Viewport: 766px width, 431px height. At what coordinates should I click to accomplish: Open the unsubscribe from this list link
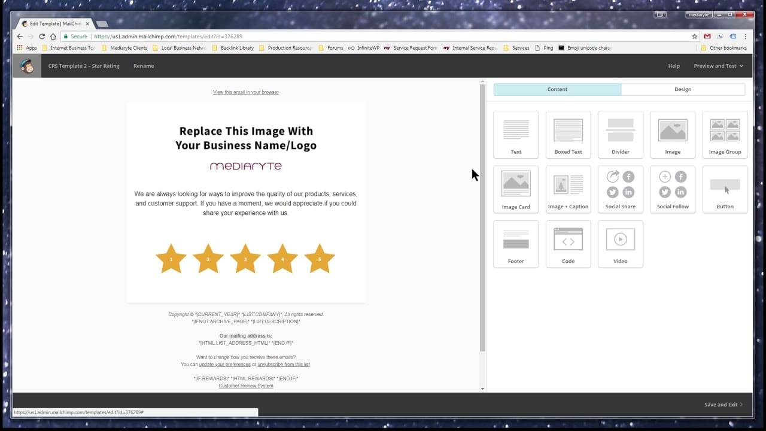283,364
